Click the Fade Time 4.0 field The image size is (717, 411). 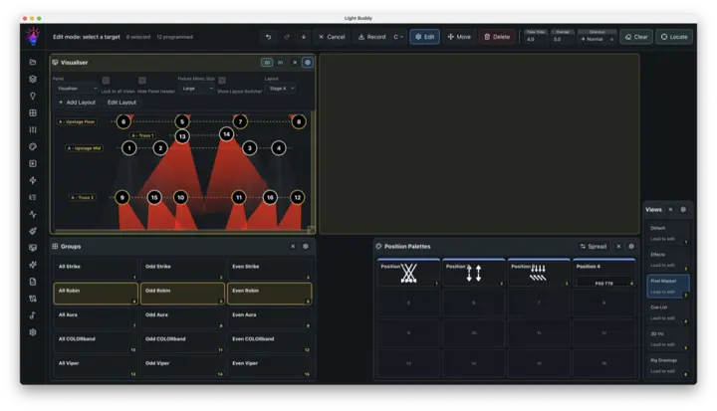(535, 40)
